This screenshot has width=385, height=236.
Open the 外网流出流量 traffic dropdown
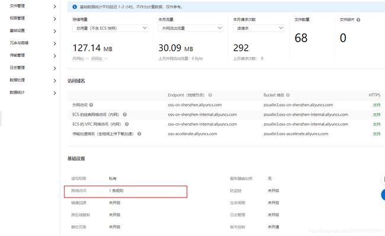(191, 28)
